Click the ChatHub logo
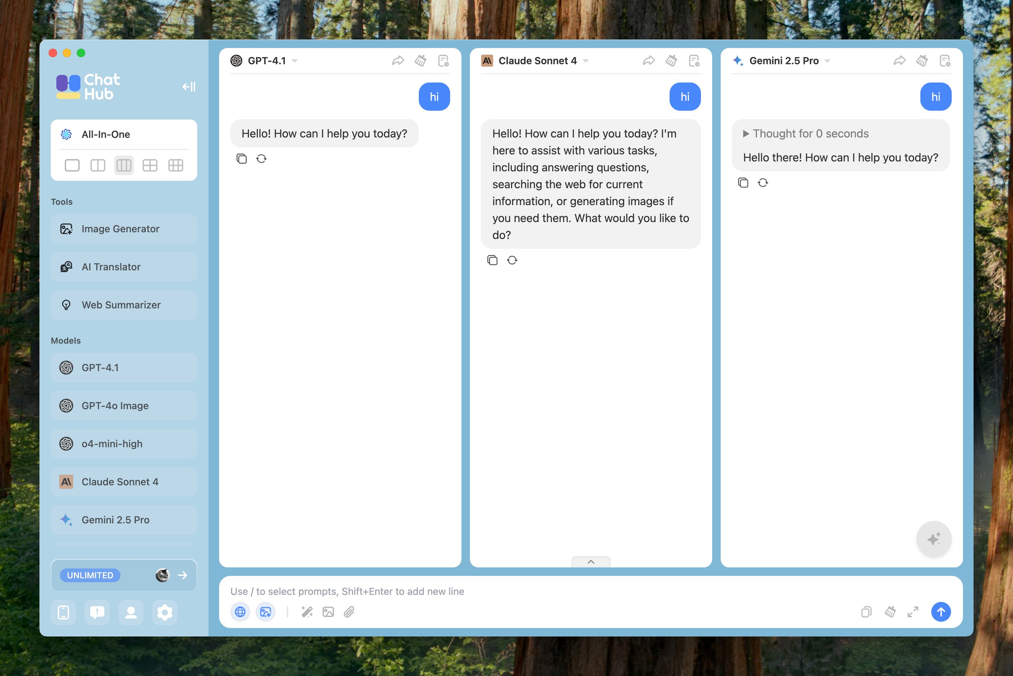The image size is (1013, 676). [x=88, y=87]
